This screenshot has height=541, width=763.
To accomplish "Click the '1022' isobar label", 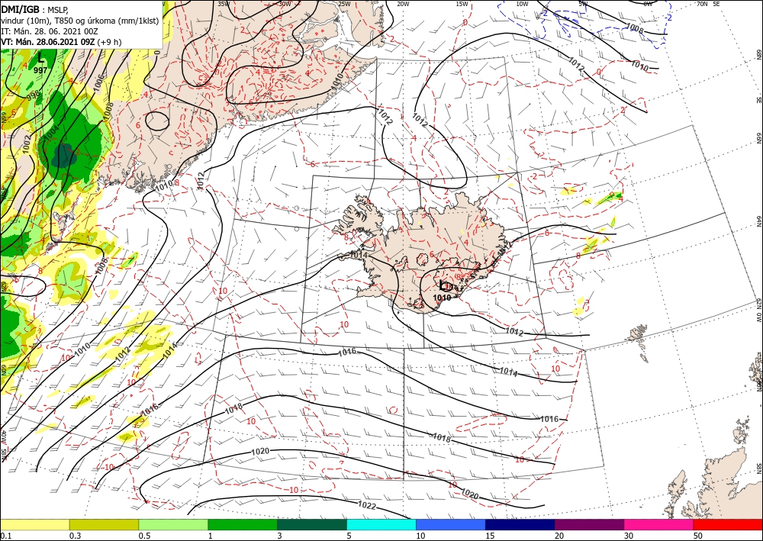I will [367, 506].
